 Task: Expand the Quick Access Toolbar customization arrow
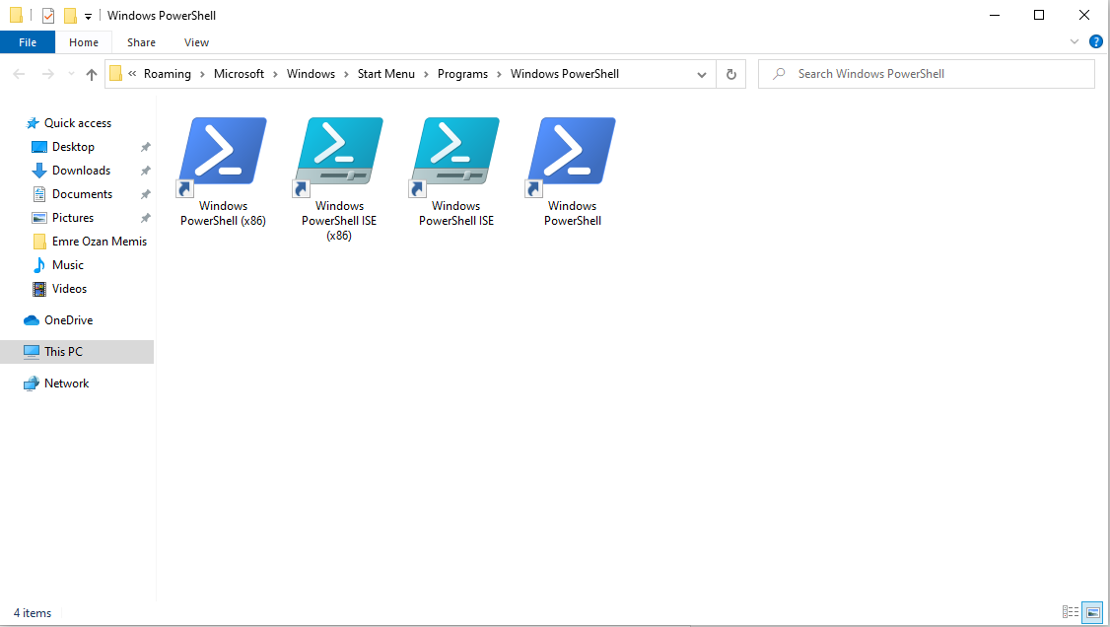tap(88, 16)
